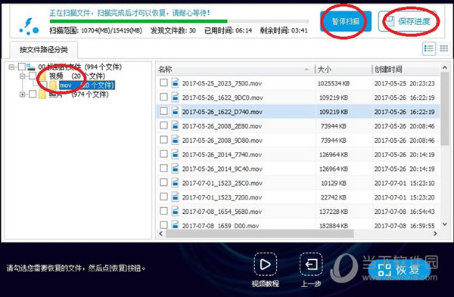
Task: Sort by 大小 column header
Action: coord(344,70)
